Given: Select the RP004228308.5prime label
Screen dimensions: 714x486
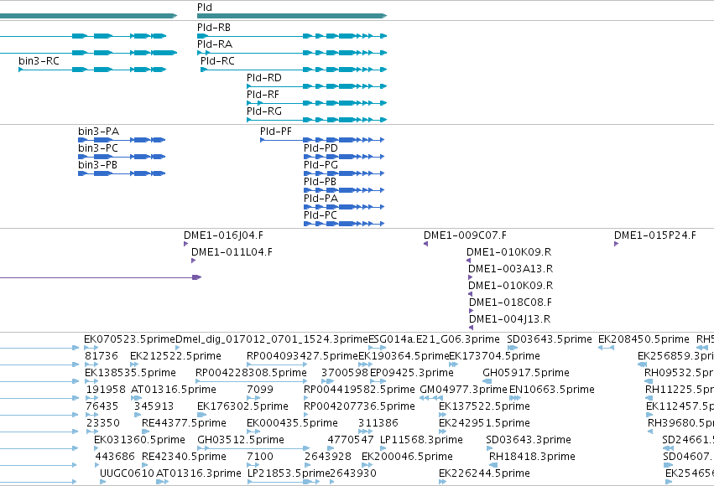Looking at the screenshot, I should (251, 373).
